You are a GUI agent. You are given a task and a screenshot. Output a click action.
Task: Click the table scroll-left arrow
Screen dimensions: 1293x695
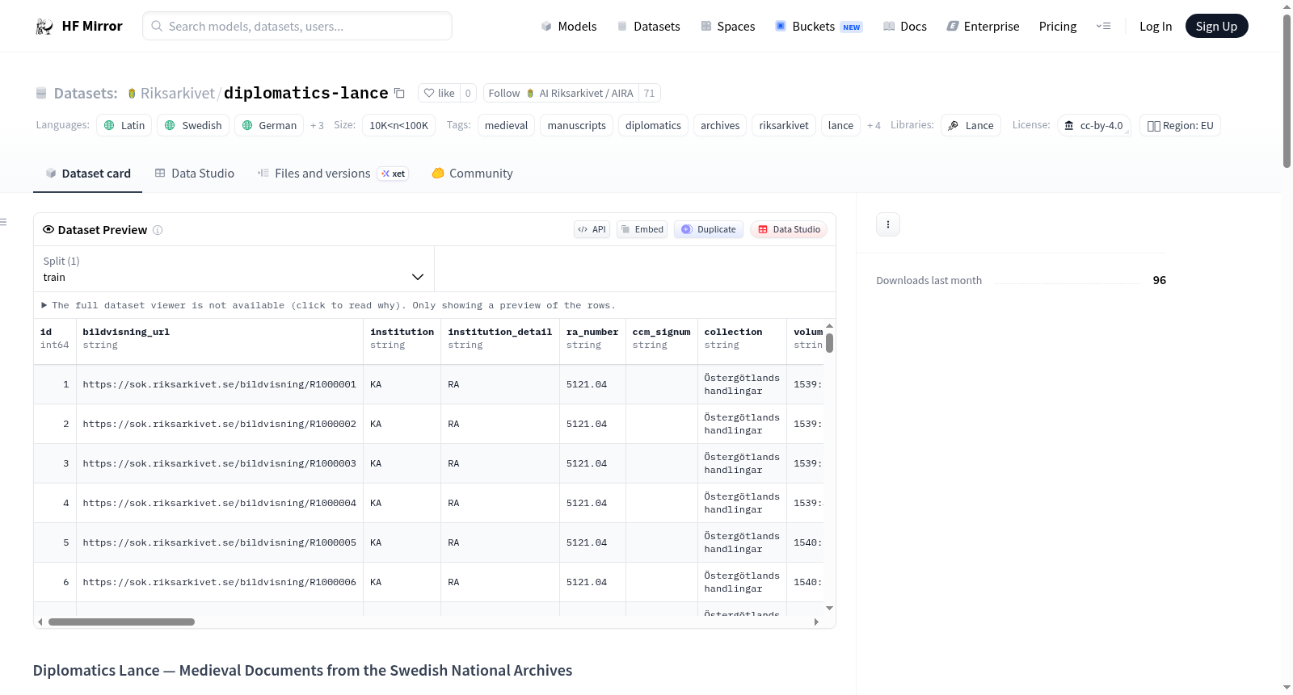click(x=40, y=622)
